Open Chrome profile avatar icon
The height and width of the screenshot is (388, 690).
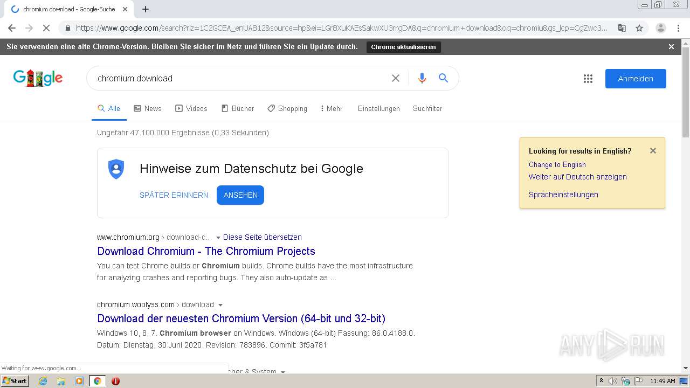coord(660,28)
